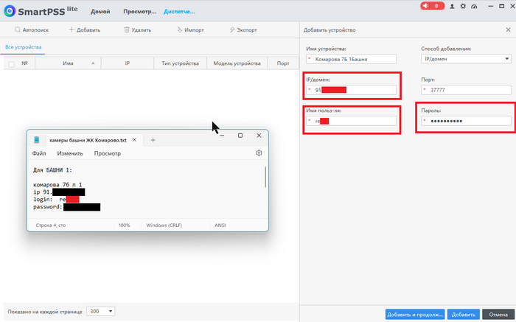Image resolution: width=516 pixels, height=322 pixels.
Task: Open Изменить menu in Notepad
Action: (70, 153)
